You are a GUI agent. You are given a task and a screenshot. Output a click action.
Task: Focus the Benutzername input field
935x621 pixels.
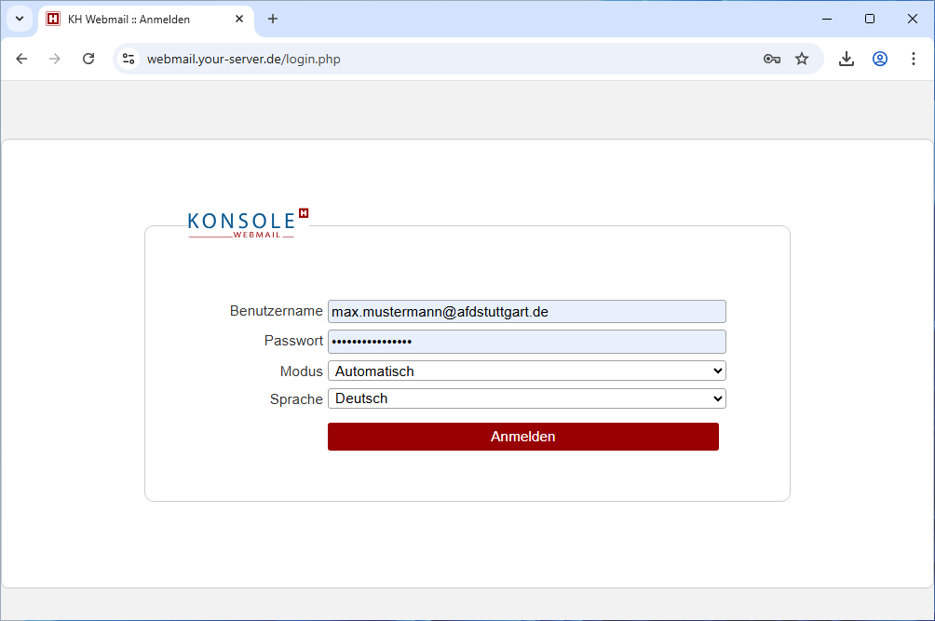click(x=526, y=312)
